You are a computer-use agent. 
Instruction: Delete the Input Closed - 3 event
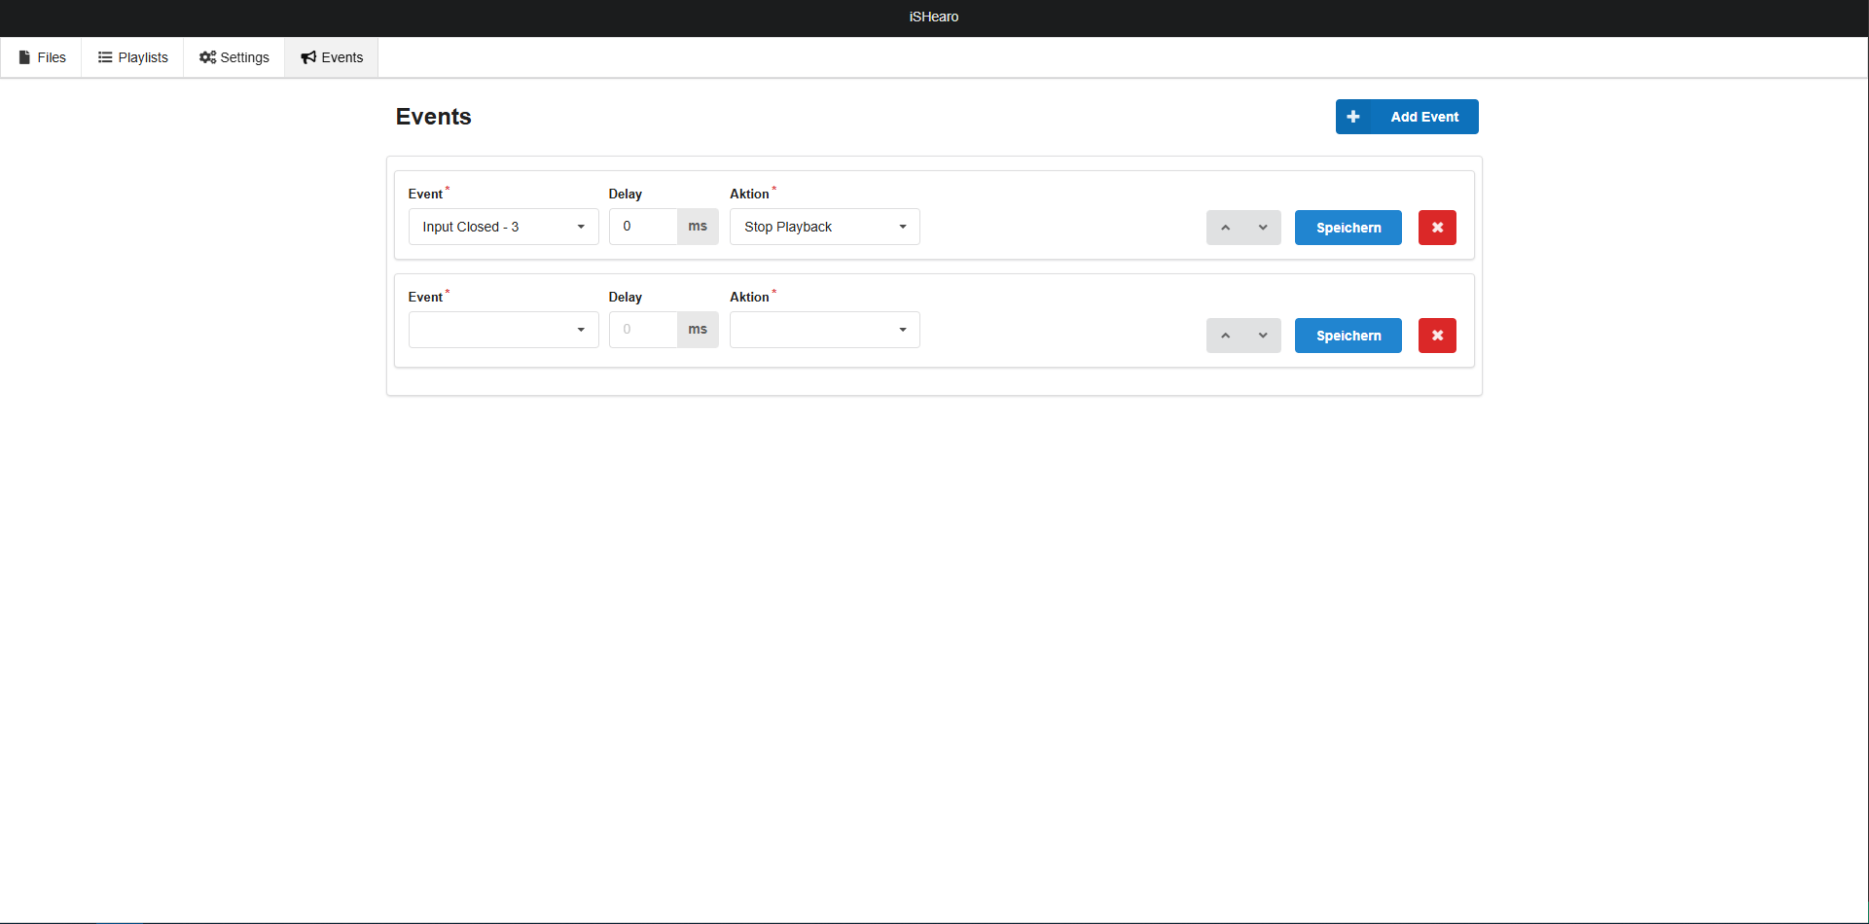1437,228
